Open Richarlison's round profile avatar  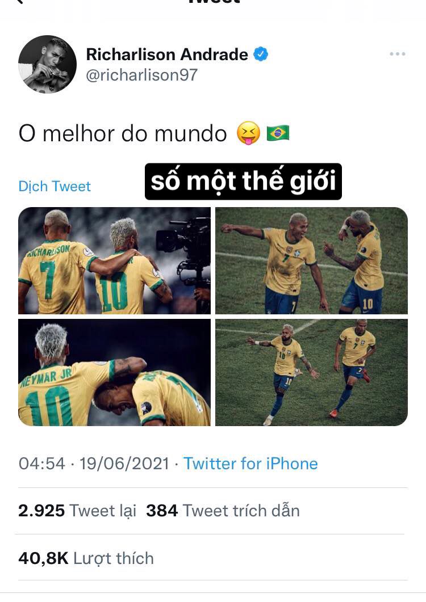(47, 64)
